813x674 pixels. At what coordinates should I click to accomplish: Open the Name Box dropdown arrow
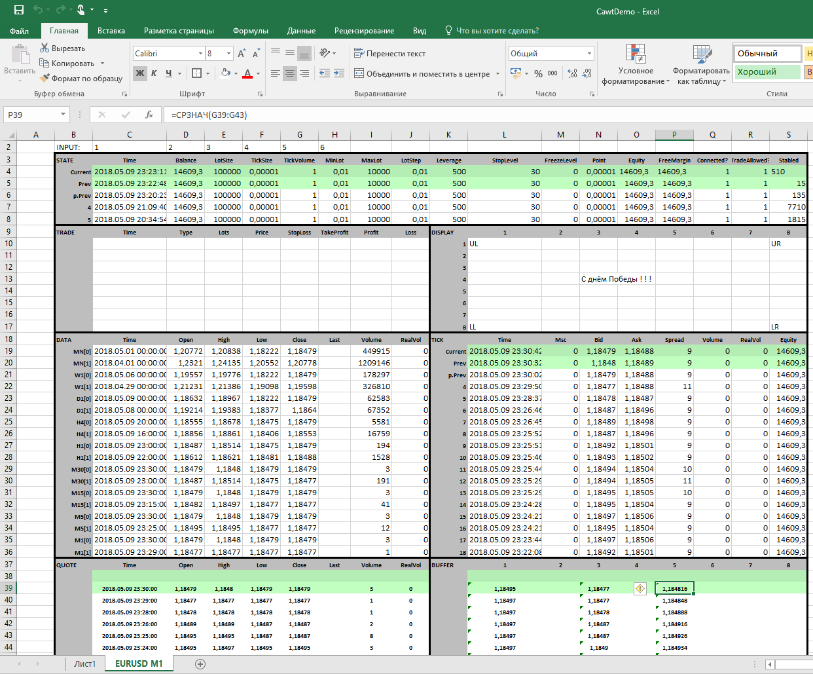point(63,115)
